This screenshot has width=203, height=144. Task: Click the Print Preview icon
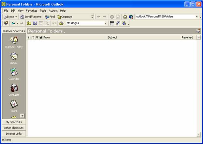coord(47,23)
